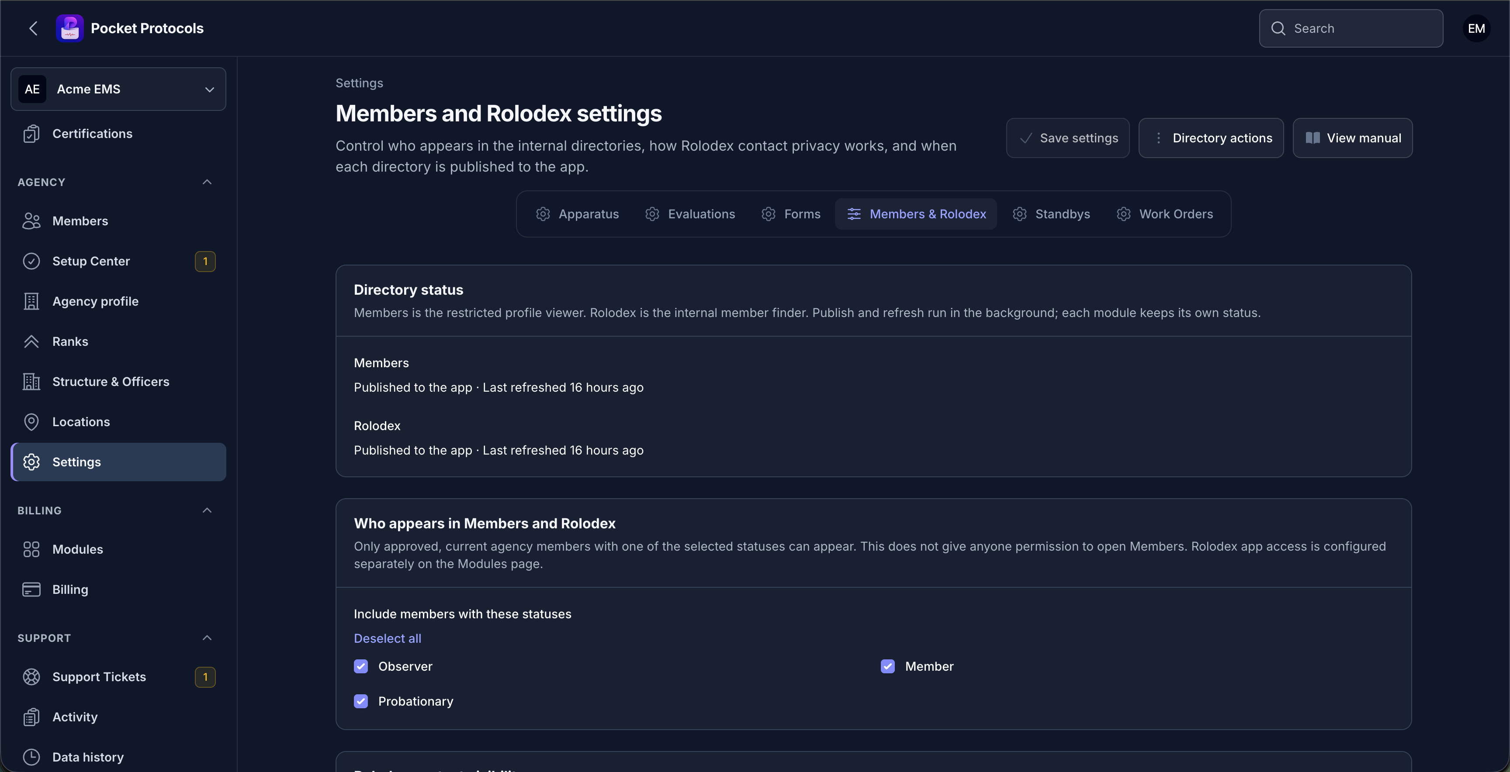Open the Acme EMS agency dropdown
Screen dimensions: 1510x772
(x=118, y=89)
